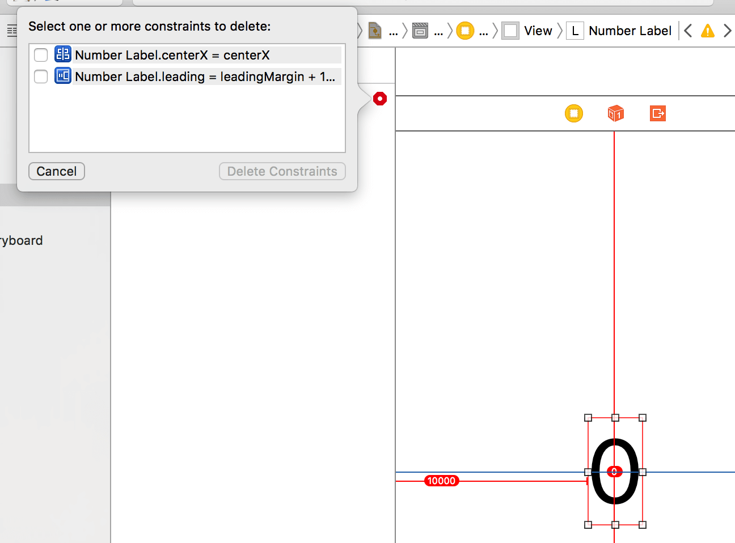
Task: Click the red 10000 constraint badge
Action: coord(441,481)
